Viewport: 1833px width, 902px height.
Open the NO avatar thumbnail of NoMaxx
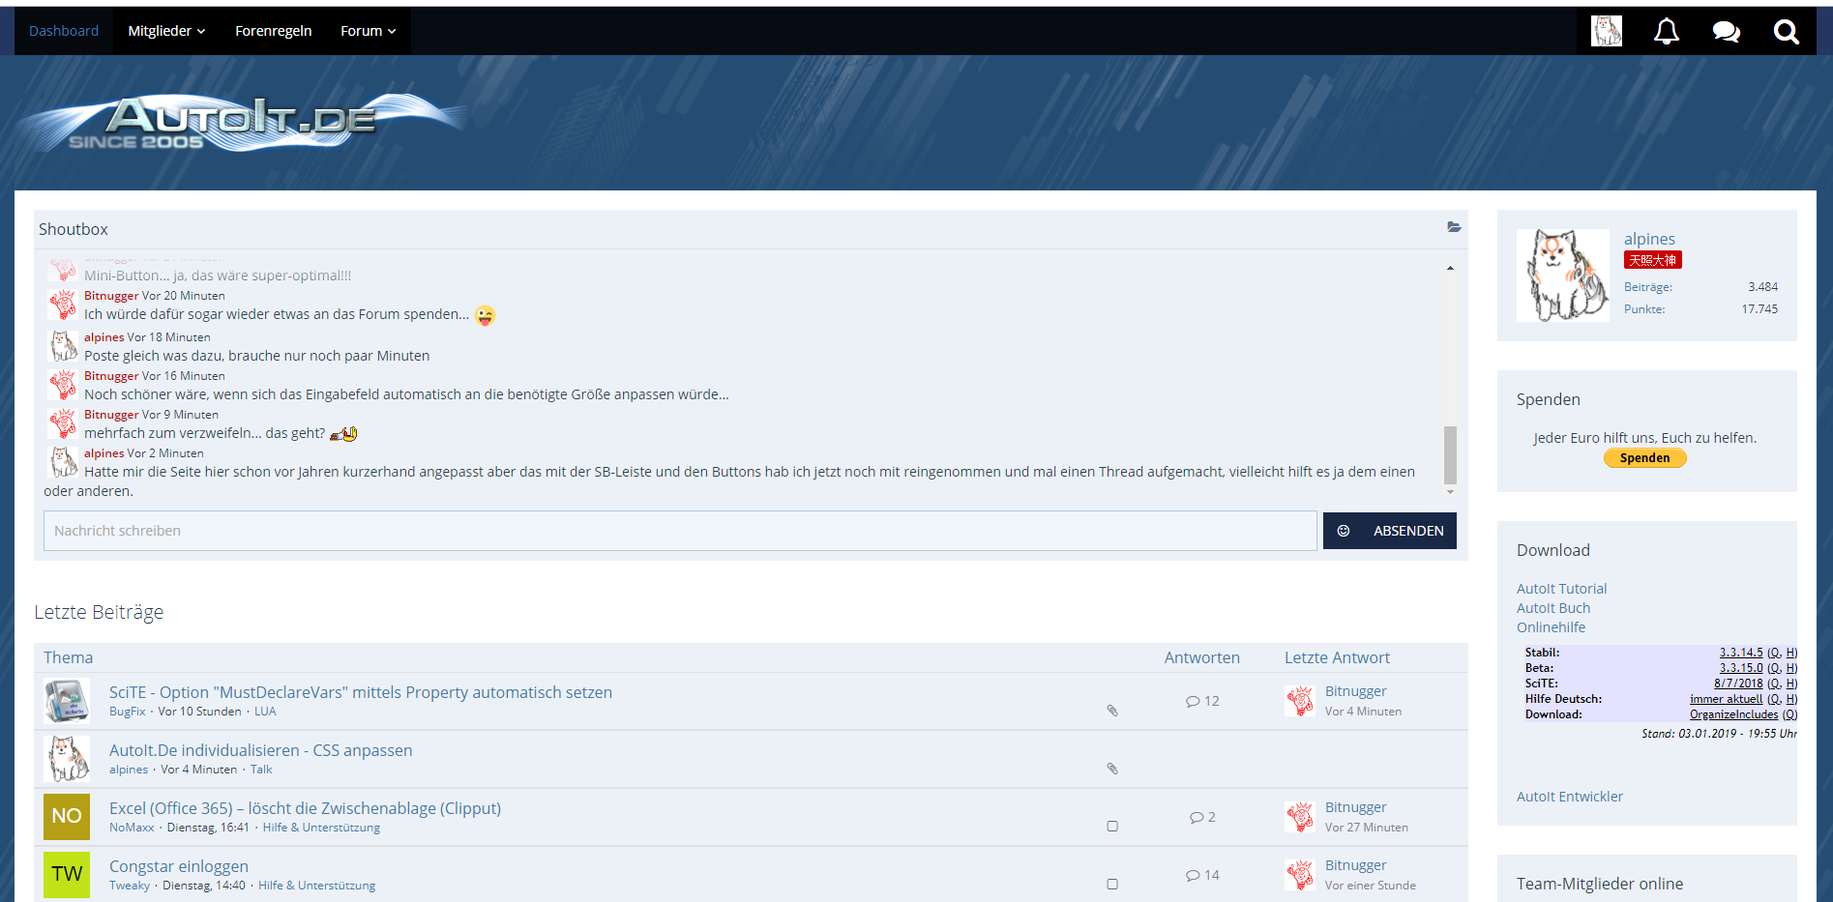67,816
